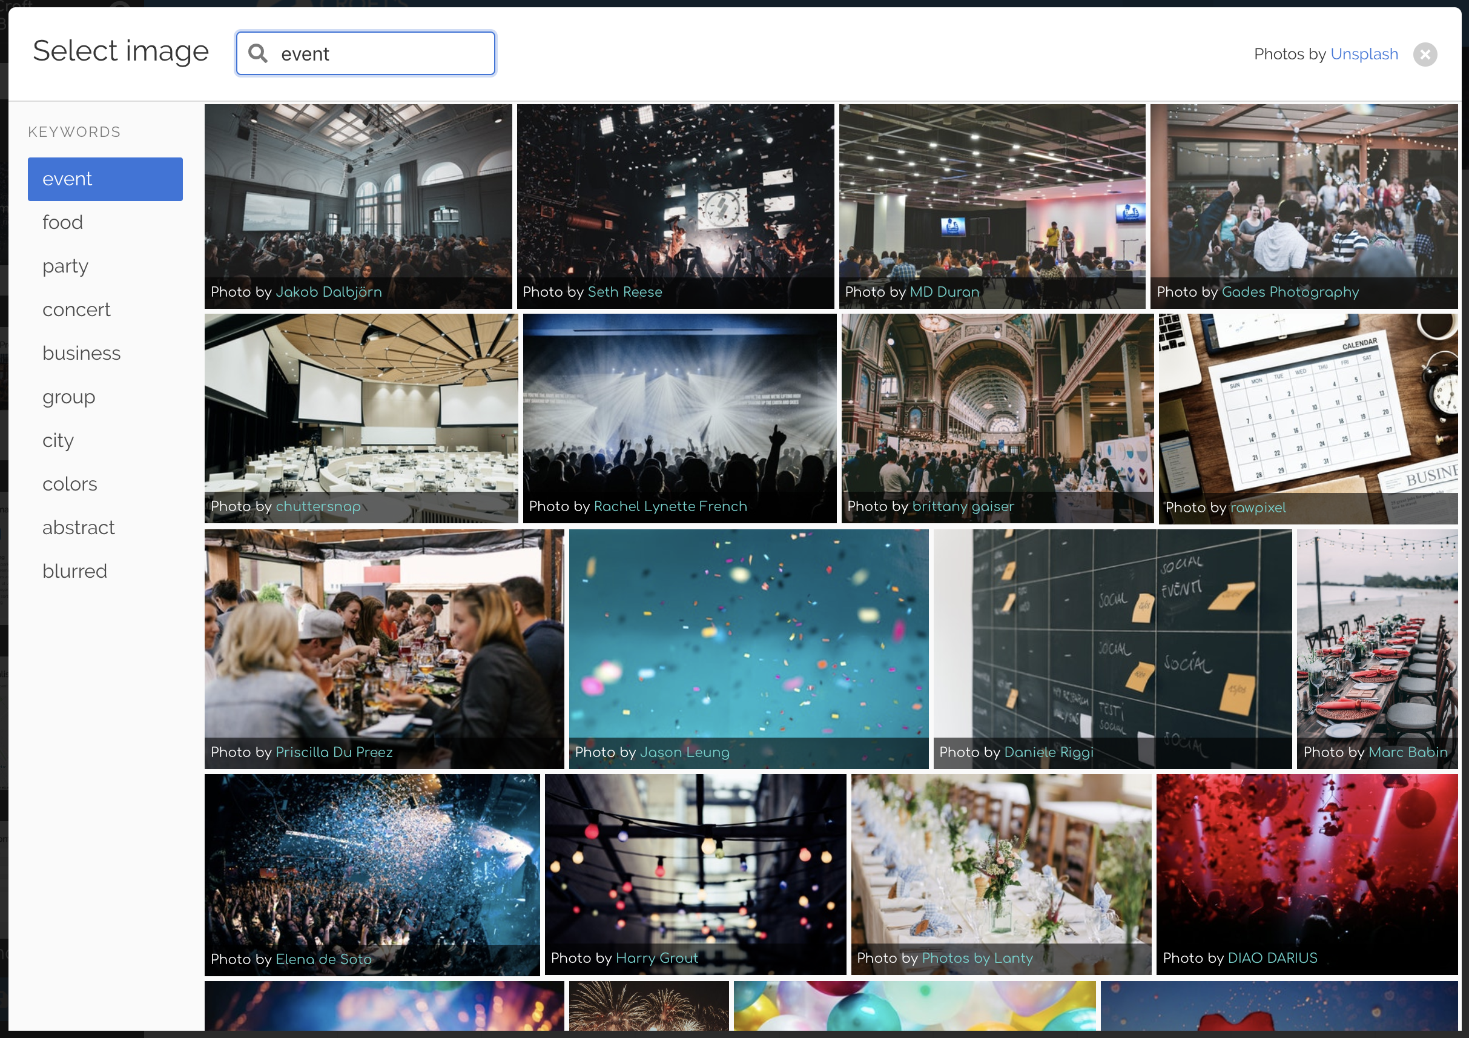The image size is (1469, 1038).
Task: Click the event search input field
Action: [x=384, y=54]
